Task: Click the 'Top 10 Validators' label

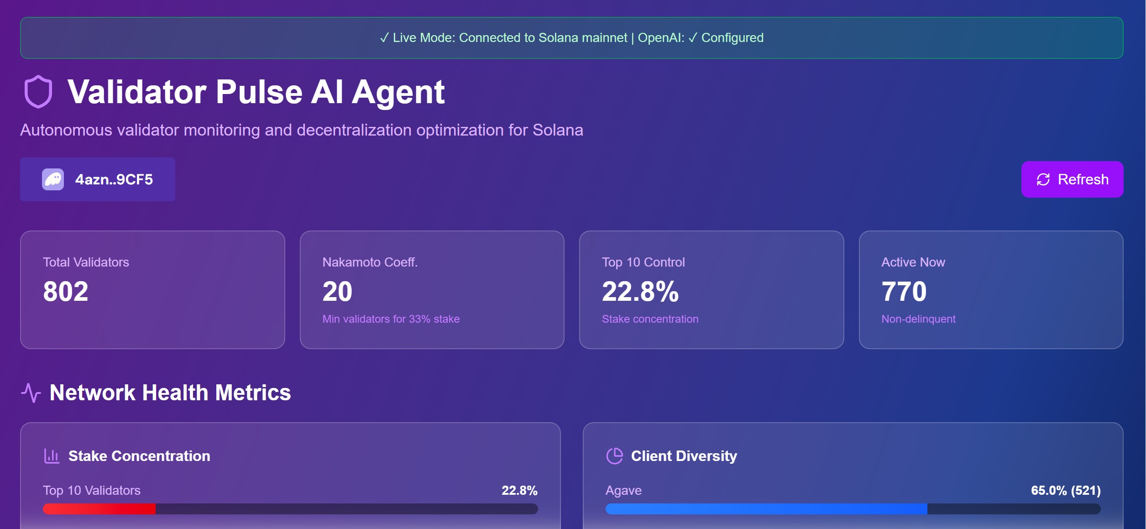Action: [92, 491]
